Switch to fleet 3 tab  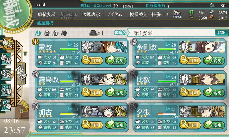55,33
